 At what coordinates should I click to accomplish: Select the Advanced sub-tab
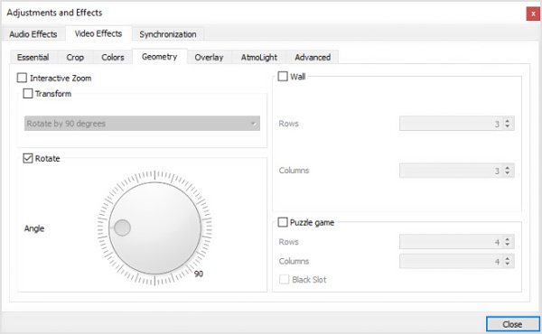(x=313, y=58)
